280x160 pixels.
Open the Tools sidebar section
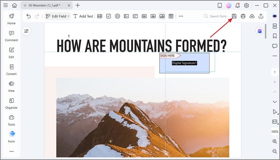tap(11, 120)
